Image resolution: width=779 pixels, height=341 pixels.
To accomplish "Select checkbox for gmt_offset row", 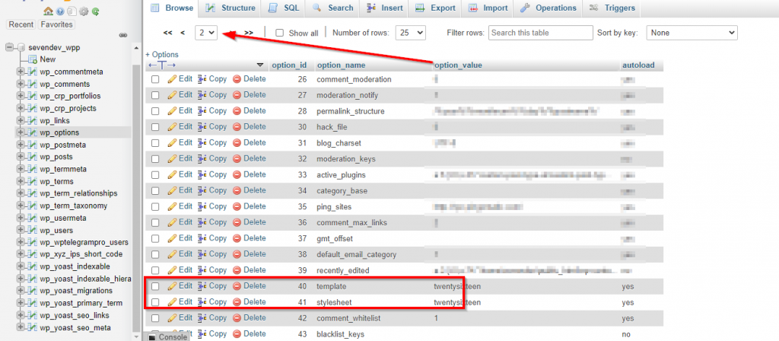I will tap(155, 238).
